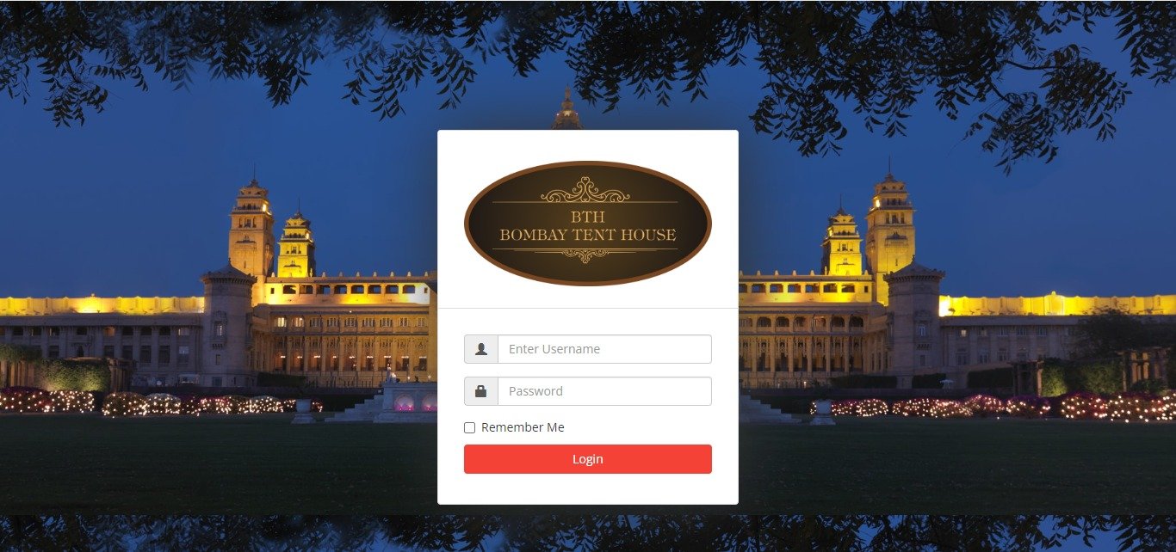Click the BTH initials in the logo

[x=588, y=217]
